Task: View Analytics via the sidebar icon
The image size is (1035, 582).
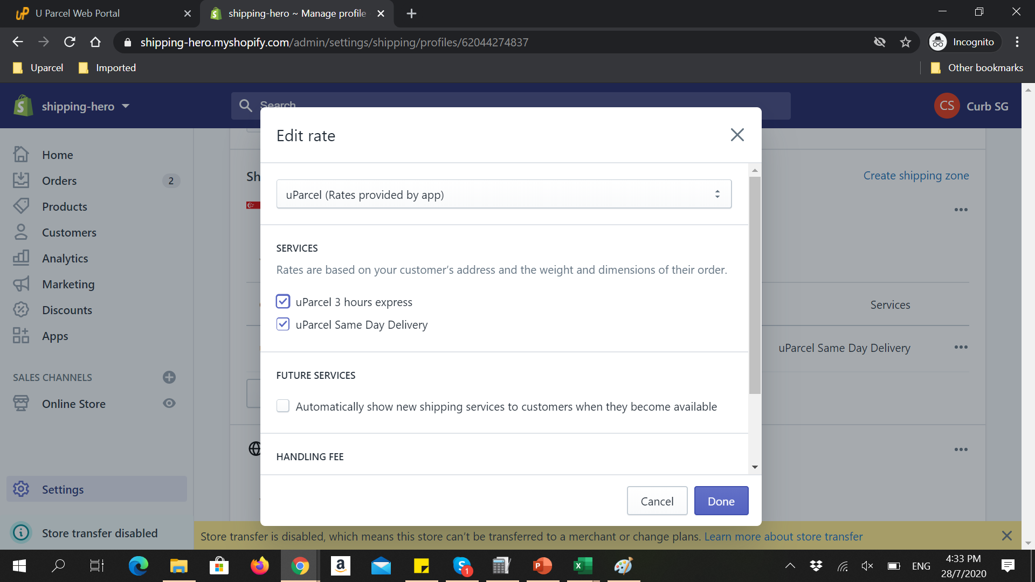Action: 22,258
